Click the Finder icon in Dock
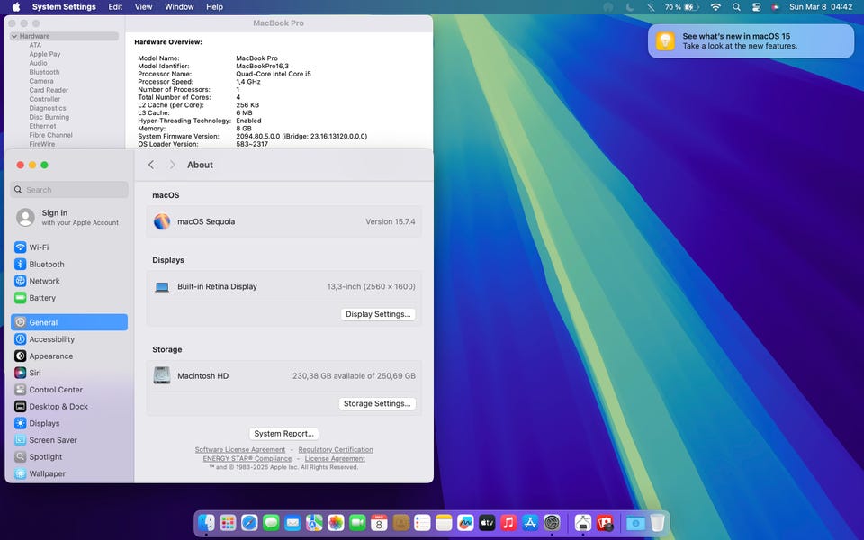The width and height of the screenshot is (864, 540). tap(206, 522)
